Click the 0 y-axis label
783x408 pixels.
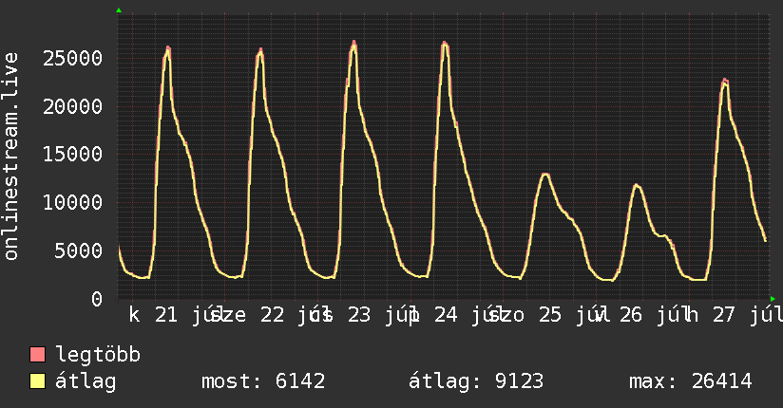point(97,299)
